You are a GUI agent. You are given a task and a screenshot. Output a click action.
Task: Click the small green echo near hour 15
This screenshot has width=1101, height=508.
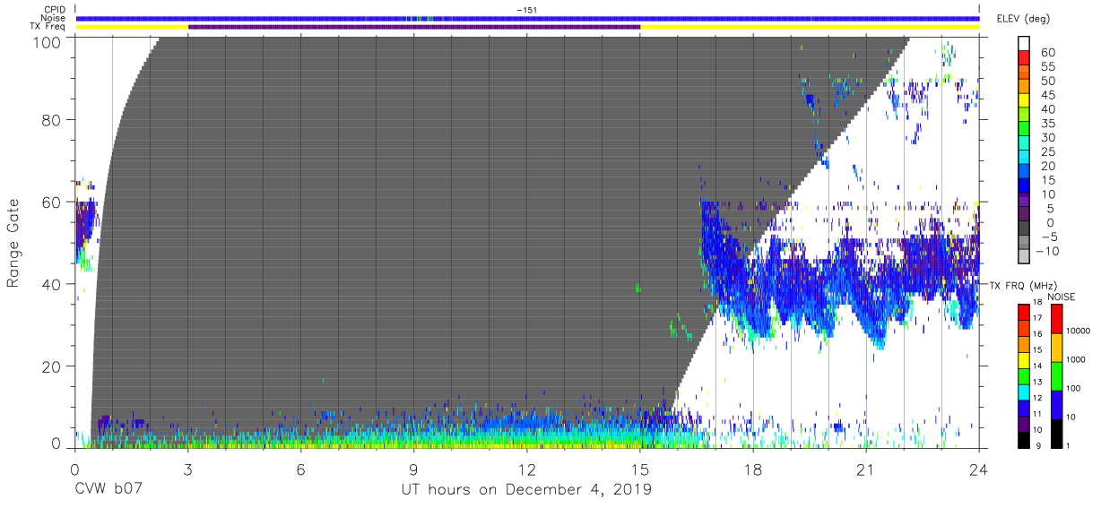(x=637, y=288)
